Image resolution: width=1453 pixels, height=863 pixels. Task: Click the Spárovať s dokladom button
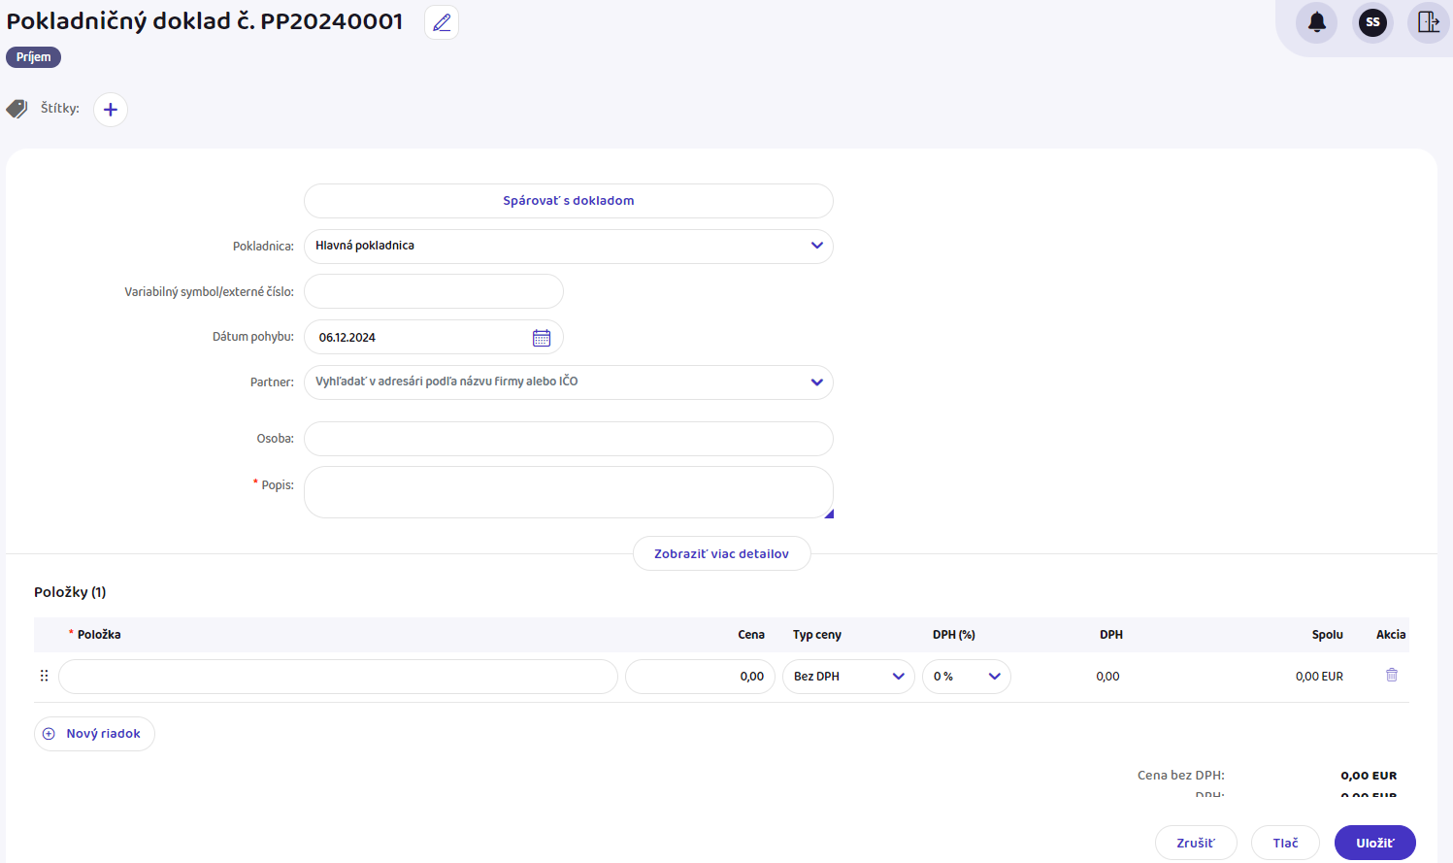[568, 201]
